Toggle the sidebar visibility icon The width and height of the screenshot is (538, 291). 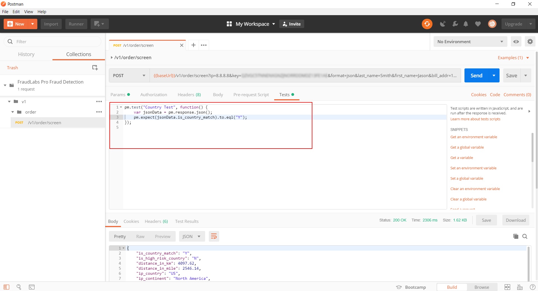[6, 287]
